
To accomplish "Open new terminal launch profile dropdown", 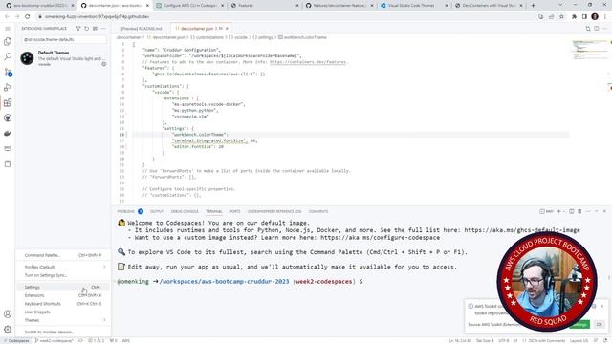I will point(563,211).
